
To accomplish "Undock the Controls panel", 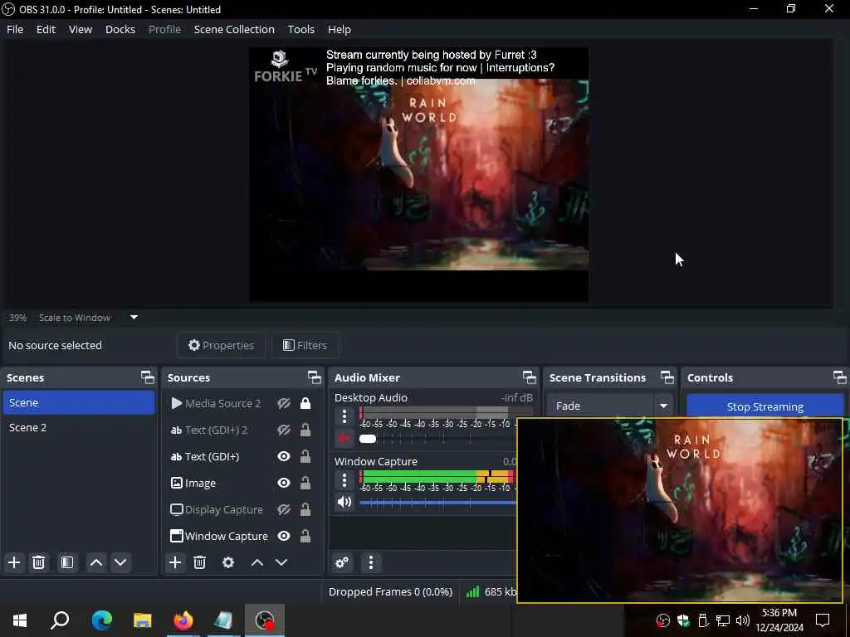I will 840,377.
